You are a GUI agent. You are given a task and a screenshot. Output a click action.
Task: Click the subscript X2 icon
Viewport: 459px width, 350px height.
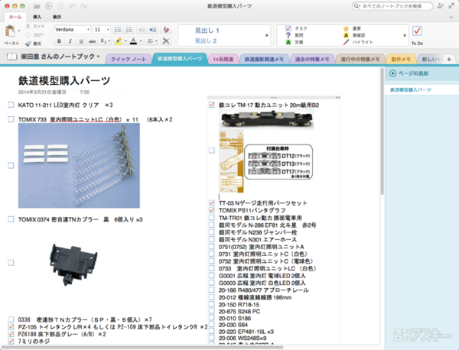click(x=103, y=41)
